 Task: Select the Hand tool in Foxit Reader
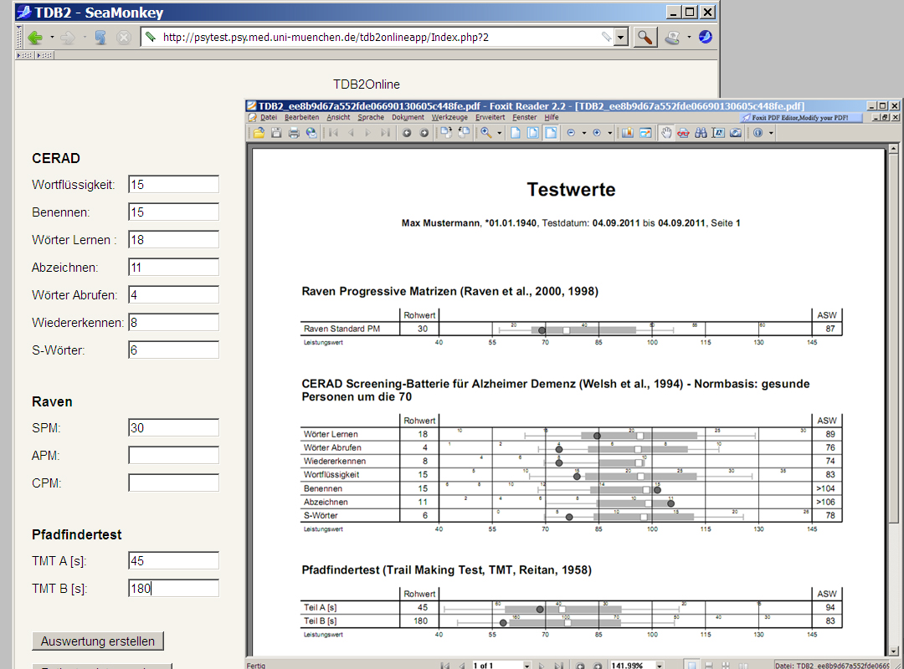666,133
